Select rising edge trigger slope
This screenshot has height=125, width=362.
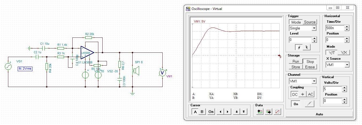coord(299,47)
